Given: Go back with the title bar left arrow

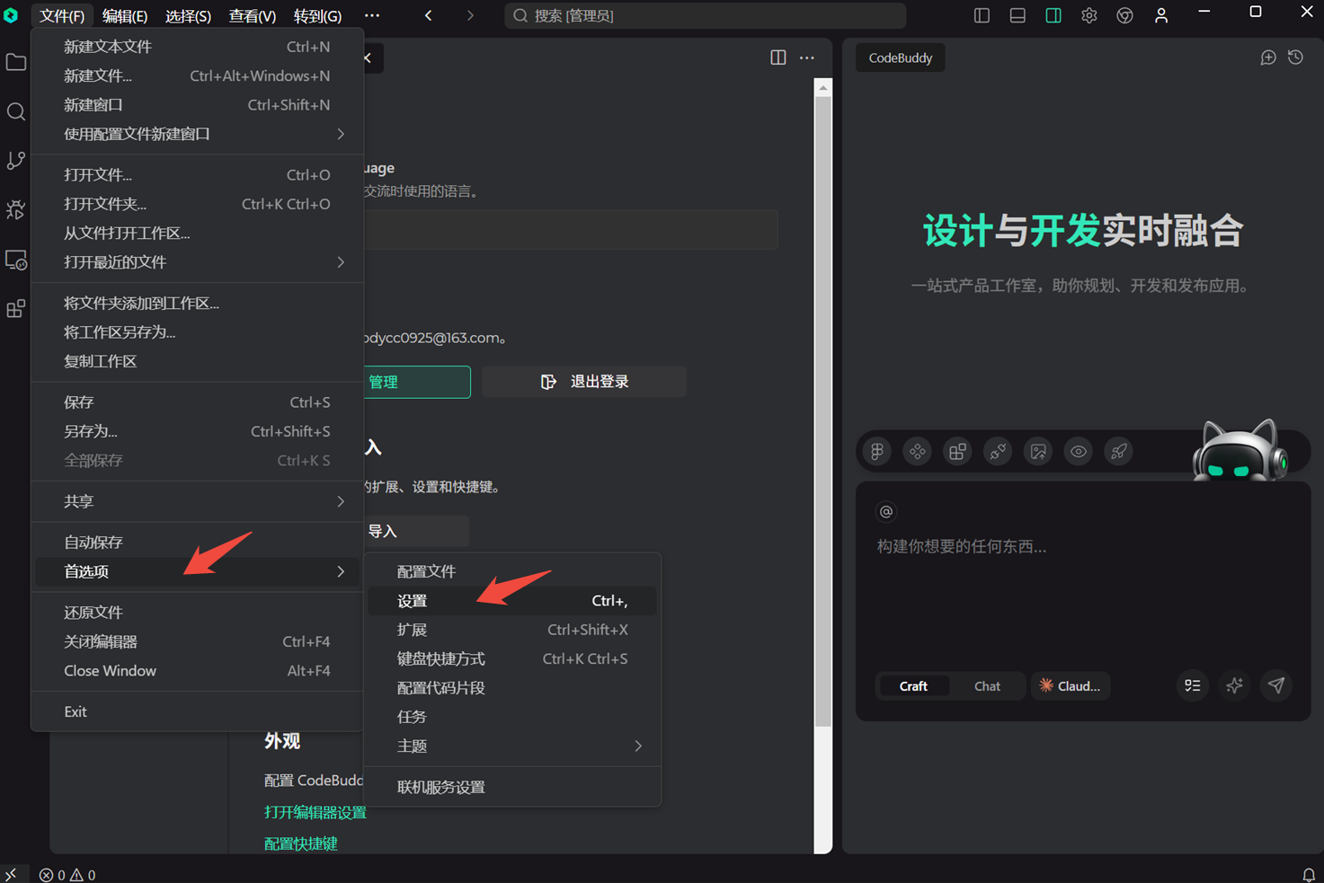Looking at the screenshot, I should 429,15.
